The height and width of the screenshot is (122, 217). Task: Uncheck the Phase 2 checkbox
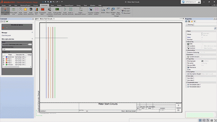point(3,61)
